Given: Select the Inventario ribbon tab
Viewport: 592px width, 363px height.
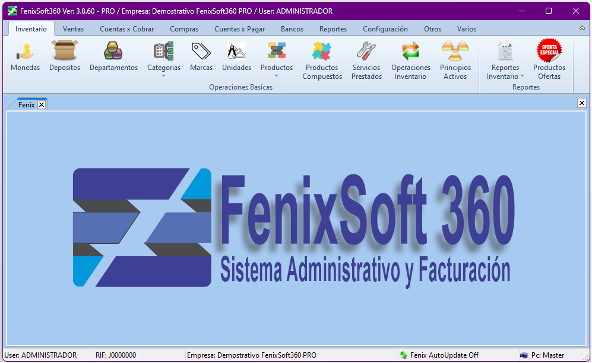Looking at the screenshot, I should (x=31, y=29).
